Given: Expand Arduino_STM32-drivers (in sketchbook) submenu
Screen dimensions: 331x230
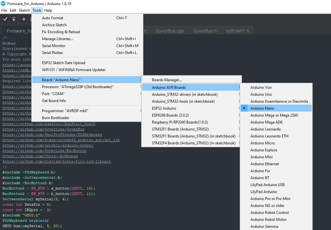Looking at the screenshot, I should tap(191, 94).
